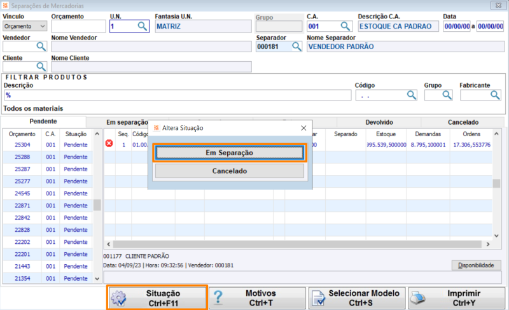Click the Estoque column header
This screenshot has height=310, width=509.
[386, 134]
